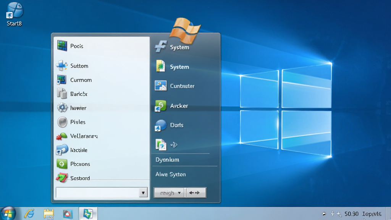
Task: Click the grey Pieles sphere icon
Action: point(62,122)
